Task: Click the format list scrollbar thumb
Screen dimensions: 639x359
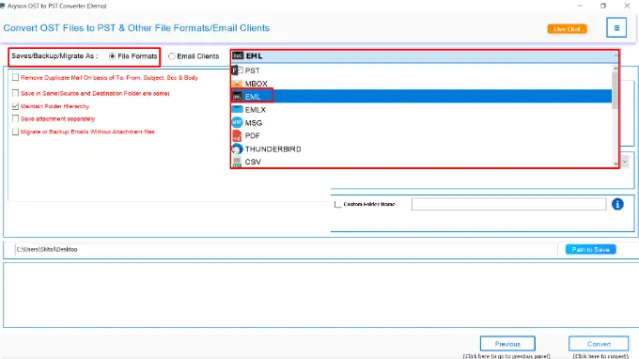Action: tap(616, 91)
